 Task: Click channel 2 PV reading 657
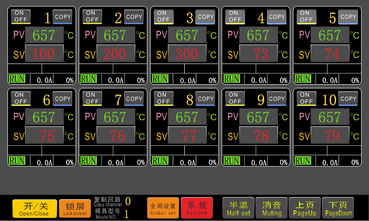115,35
